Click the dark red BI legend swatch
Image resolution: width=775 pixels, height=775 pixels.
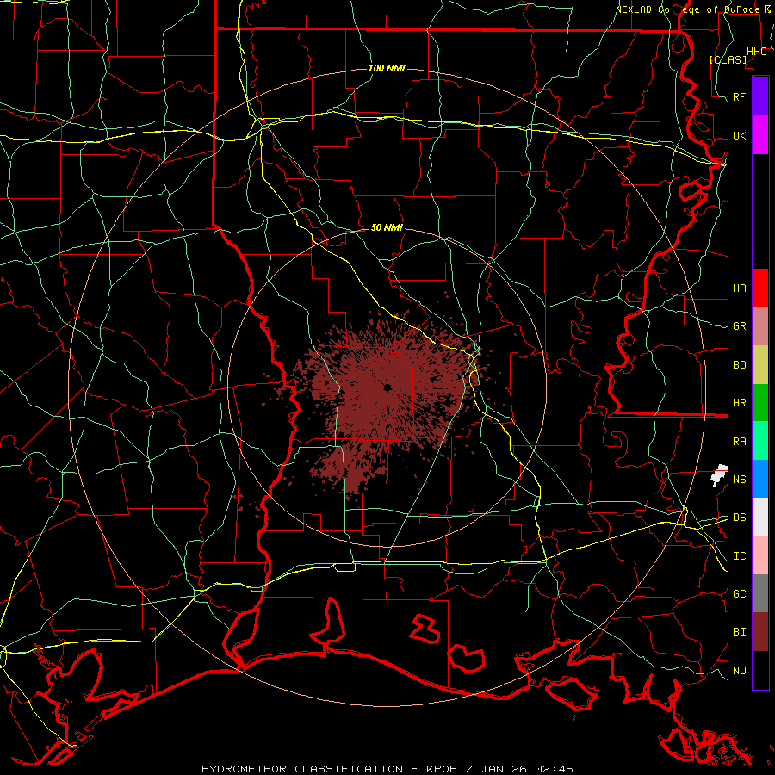[x=760, y=632]
